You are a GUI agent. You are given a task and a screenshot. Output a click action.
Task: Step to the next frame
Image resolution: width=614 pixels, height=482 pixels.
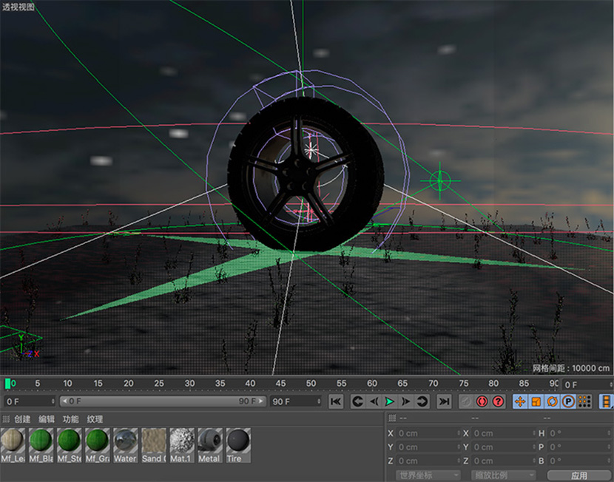[406, 401]
